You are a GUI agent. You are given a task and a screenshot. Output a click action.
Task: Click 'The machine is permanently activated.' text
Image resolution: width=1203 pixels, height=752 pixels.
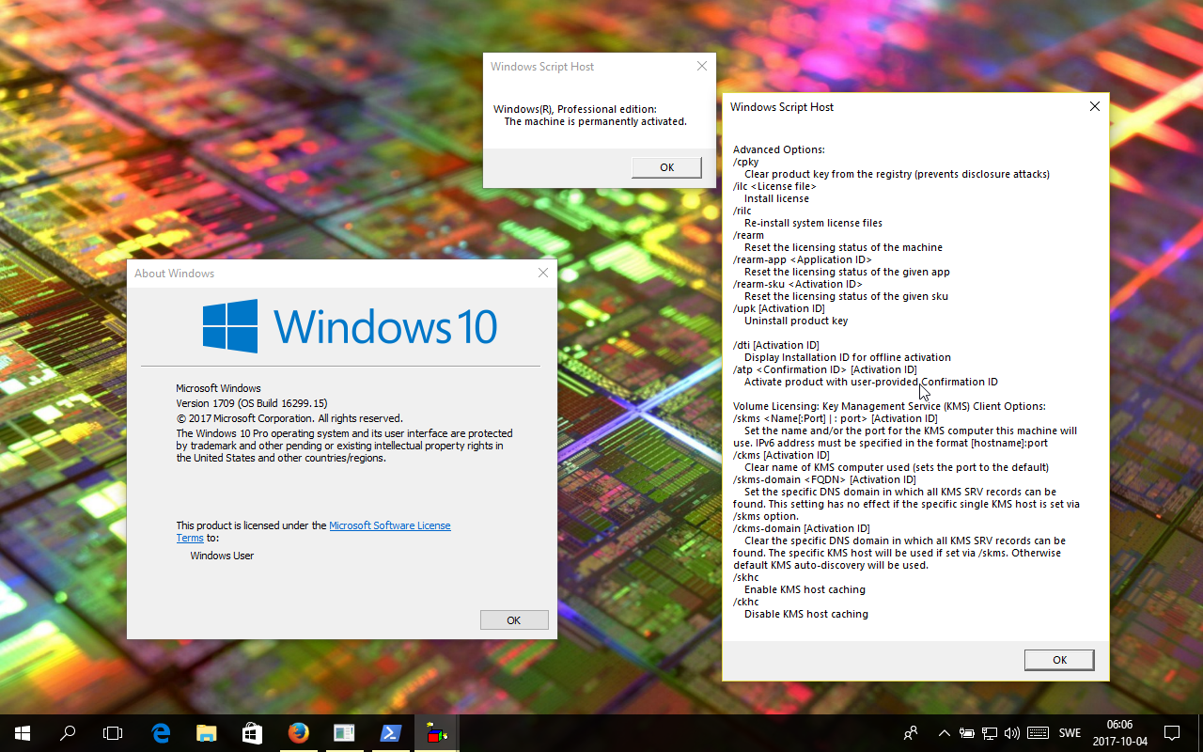coord(595,121)
